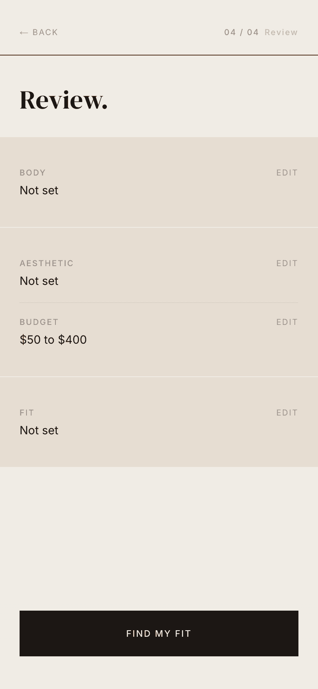Click the Review. page heading
The width and height of the screenshot is (318, 689).
tap(64, 100)
